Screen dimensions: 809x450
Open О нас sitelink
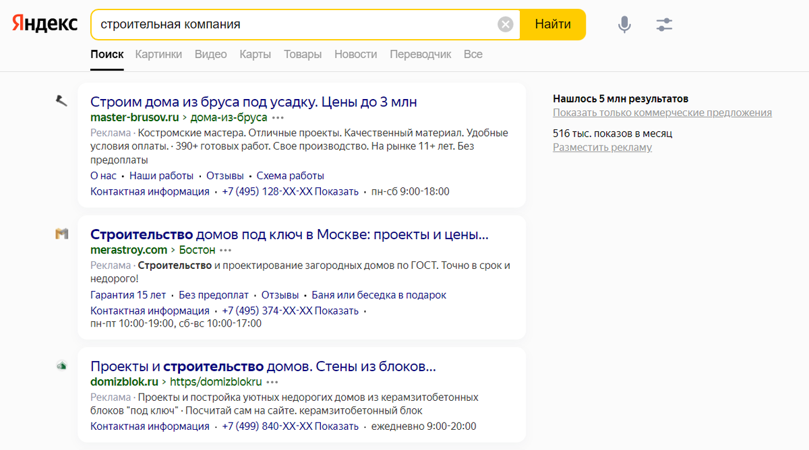tap(103, 176)
